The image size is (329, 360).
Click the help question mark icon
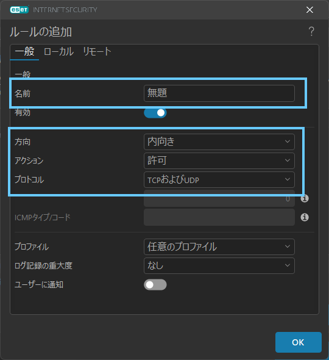[x=311, y=32]
